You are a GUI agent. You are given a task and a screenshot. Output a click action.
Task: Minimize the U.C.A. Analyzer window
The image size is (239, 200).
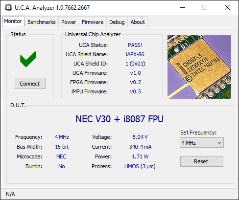click(x=183, y=7)
